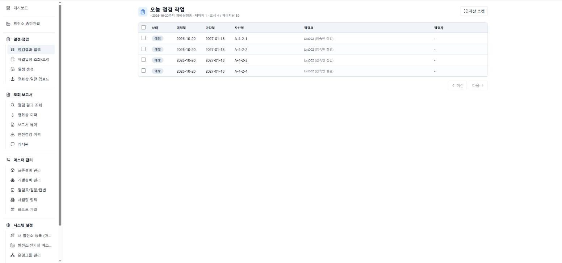Click the QR code icon for 바코드 관리
Screen dimensions: 562x263
click(x=13, y=209)
